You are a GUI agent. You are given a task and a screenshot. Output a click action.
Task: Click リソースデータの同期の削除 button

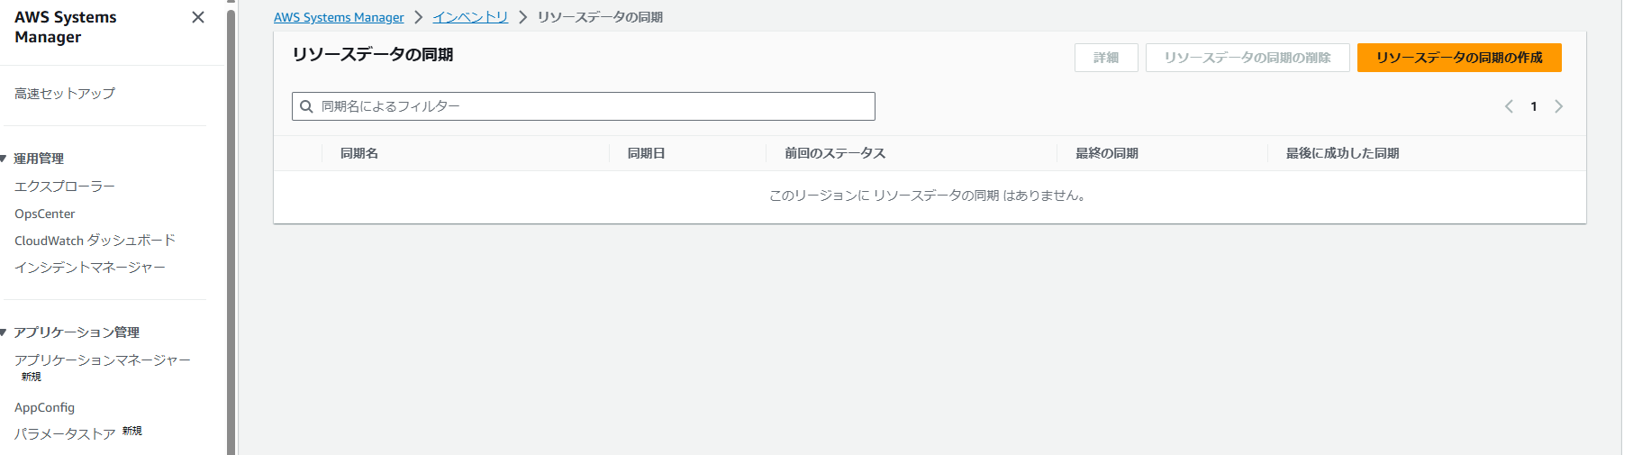[x=1247, y=58]
